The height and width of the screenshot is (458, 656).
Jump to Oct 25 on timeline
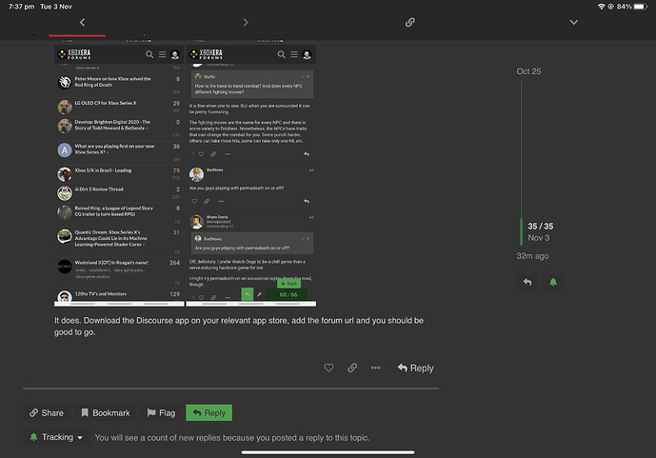coord(528,71)
